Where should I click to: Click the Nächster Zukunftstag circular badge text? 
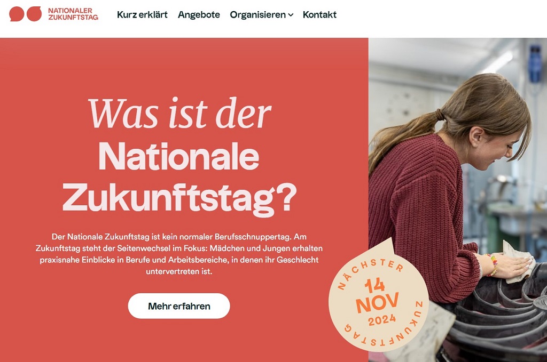pyautogui.click(x=379, y=296)
